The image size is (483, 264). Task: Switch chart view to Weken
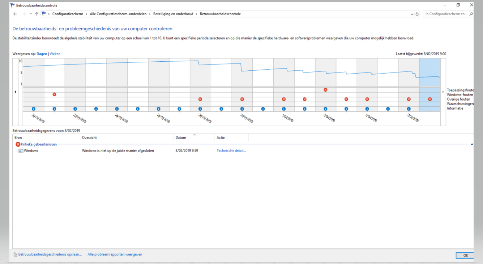click(55, 54)
